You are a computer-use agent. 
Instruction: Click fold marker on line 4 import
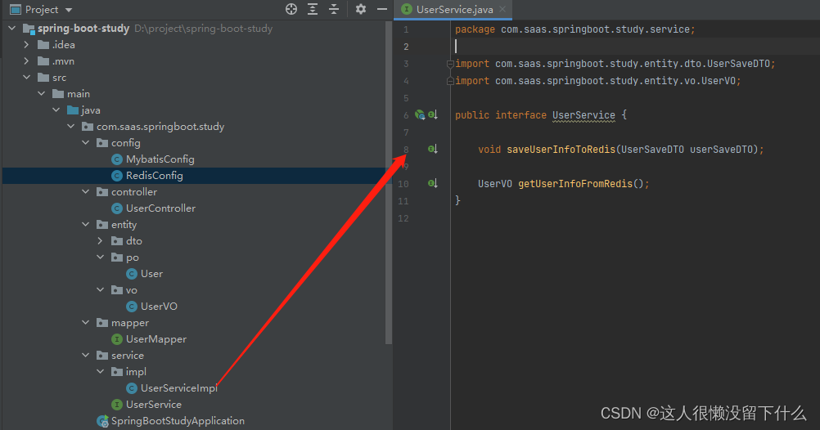tap(450, 81)
